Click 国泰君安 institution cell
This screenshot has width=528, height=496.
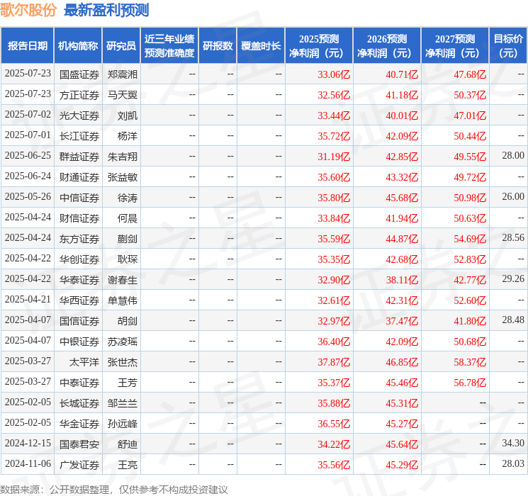tap(79, 444)
